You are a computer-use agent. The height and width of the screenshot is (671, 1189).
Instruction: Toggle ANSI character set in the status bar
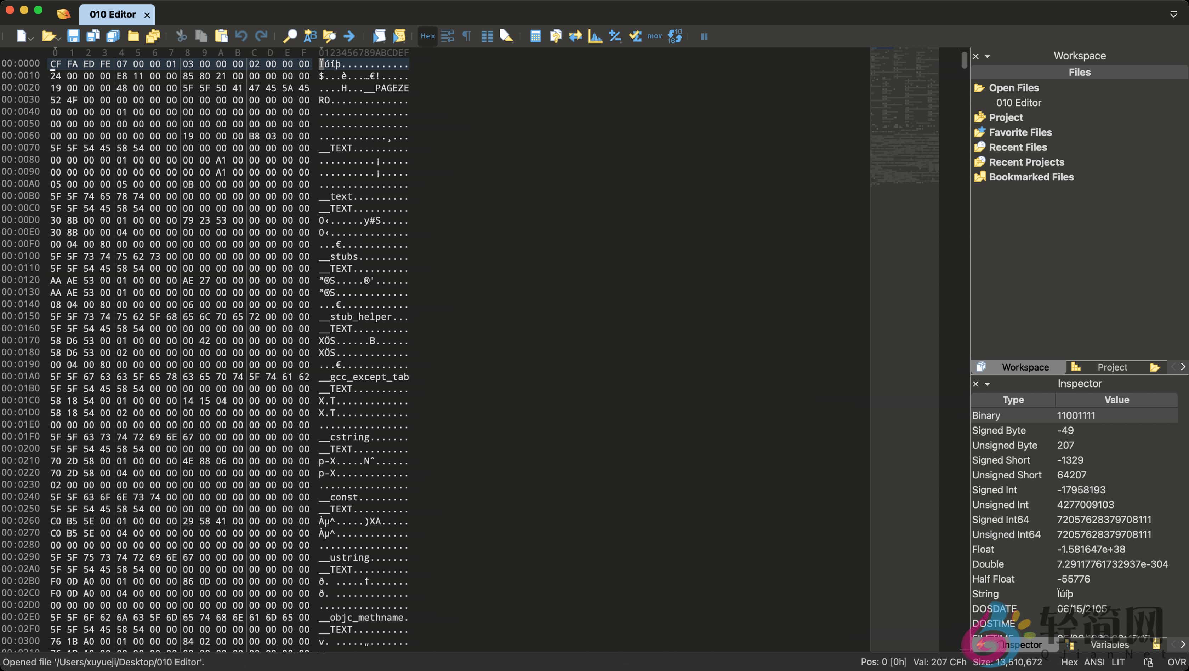pyautogui.click(x=1095, y=662)
